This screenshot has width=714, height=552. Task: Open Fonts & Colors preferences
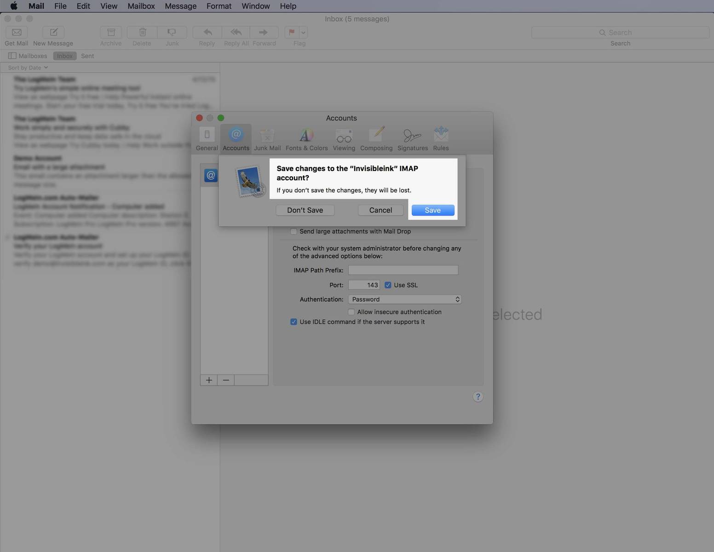point(306,138)
